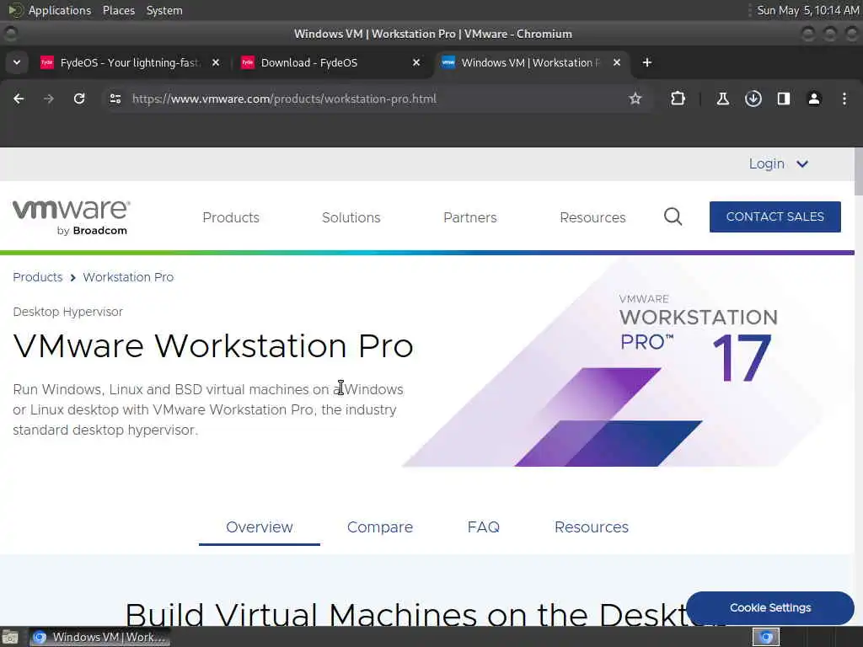
Task: Close the Download - FydeOS tab
Action: 416,62
